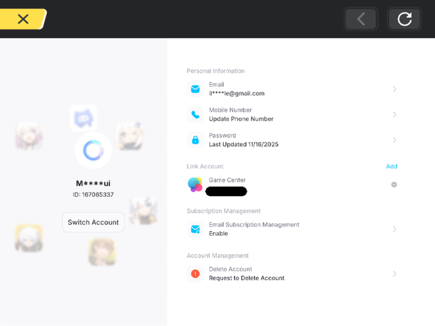Unlink Game Center with the minus button
Viewport: 435px width, 326px height.
point(394,185)
